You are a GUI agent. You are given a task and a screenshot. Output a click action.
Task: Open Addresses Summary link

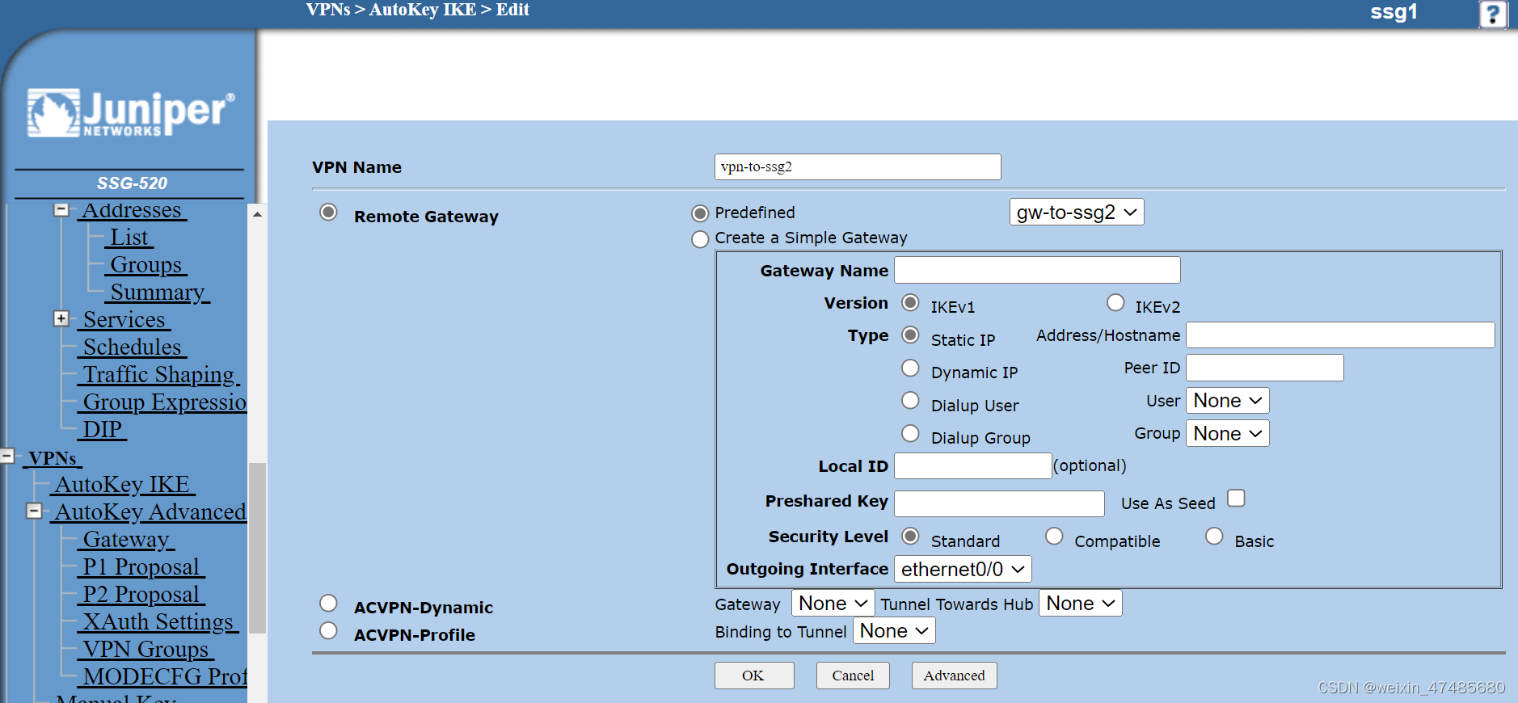[158, 293]
